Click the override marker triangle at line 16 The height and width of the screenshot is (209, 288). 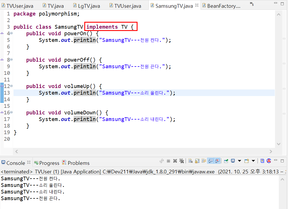click(x=2, y=112)
